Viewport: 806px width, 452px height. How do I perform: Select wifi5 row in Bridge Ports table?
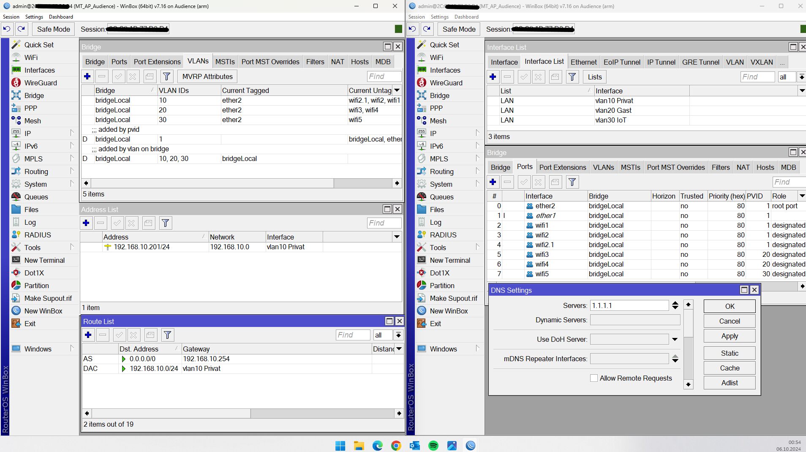point(646,274)
